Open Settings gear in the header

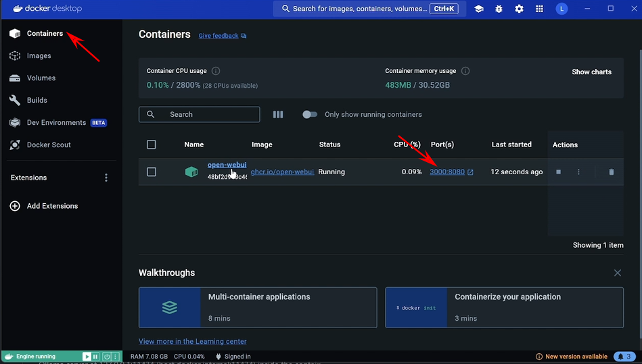pos(519,9)
